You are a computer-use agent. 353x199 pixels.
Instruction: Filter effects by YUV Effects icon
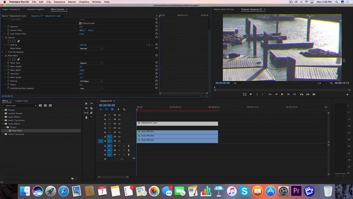pyautogui.click(x=50, y=106)
